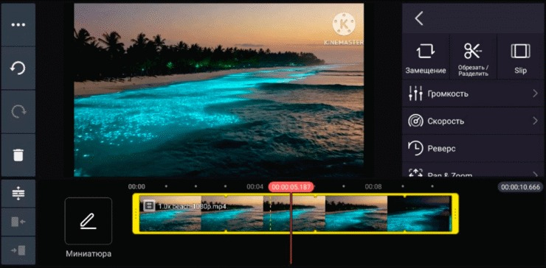Jump to the clip end icon
546x268 pixels.
pos(18,250)
